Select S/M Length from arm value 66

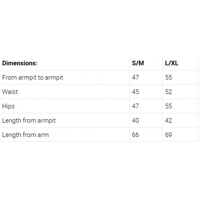tap(135, 135)
